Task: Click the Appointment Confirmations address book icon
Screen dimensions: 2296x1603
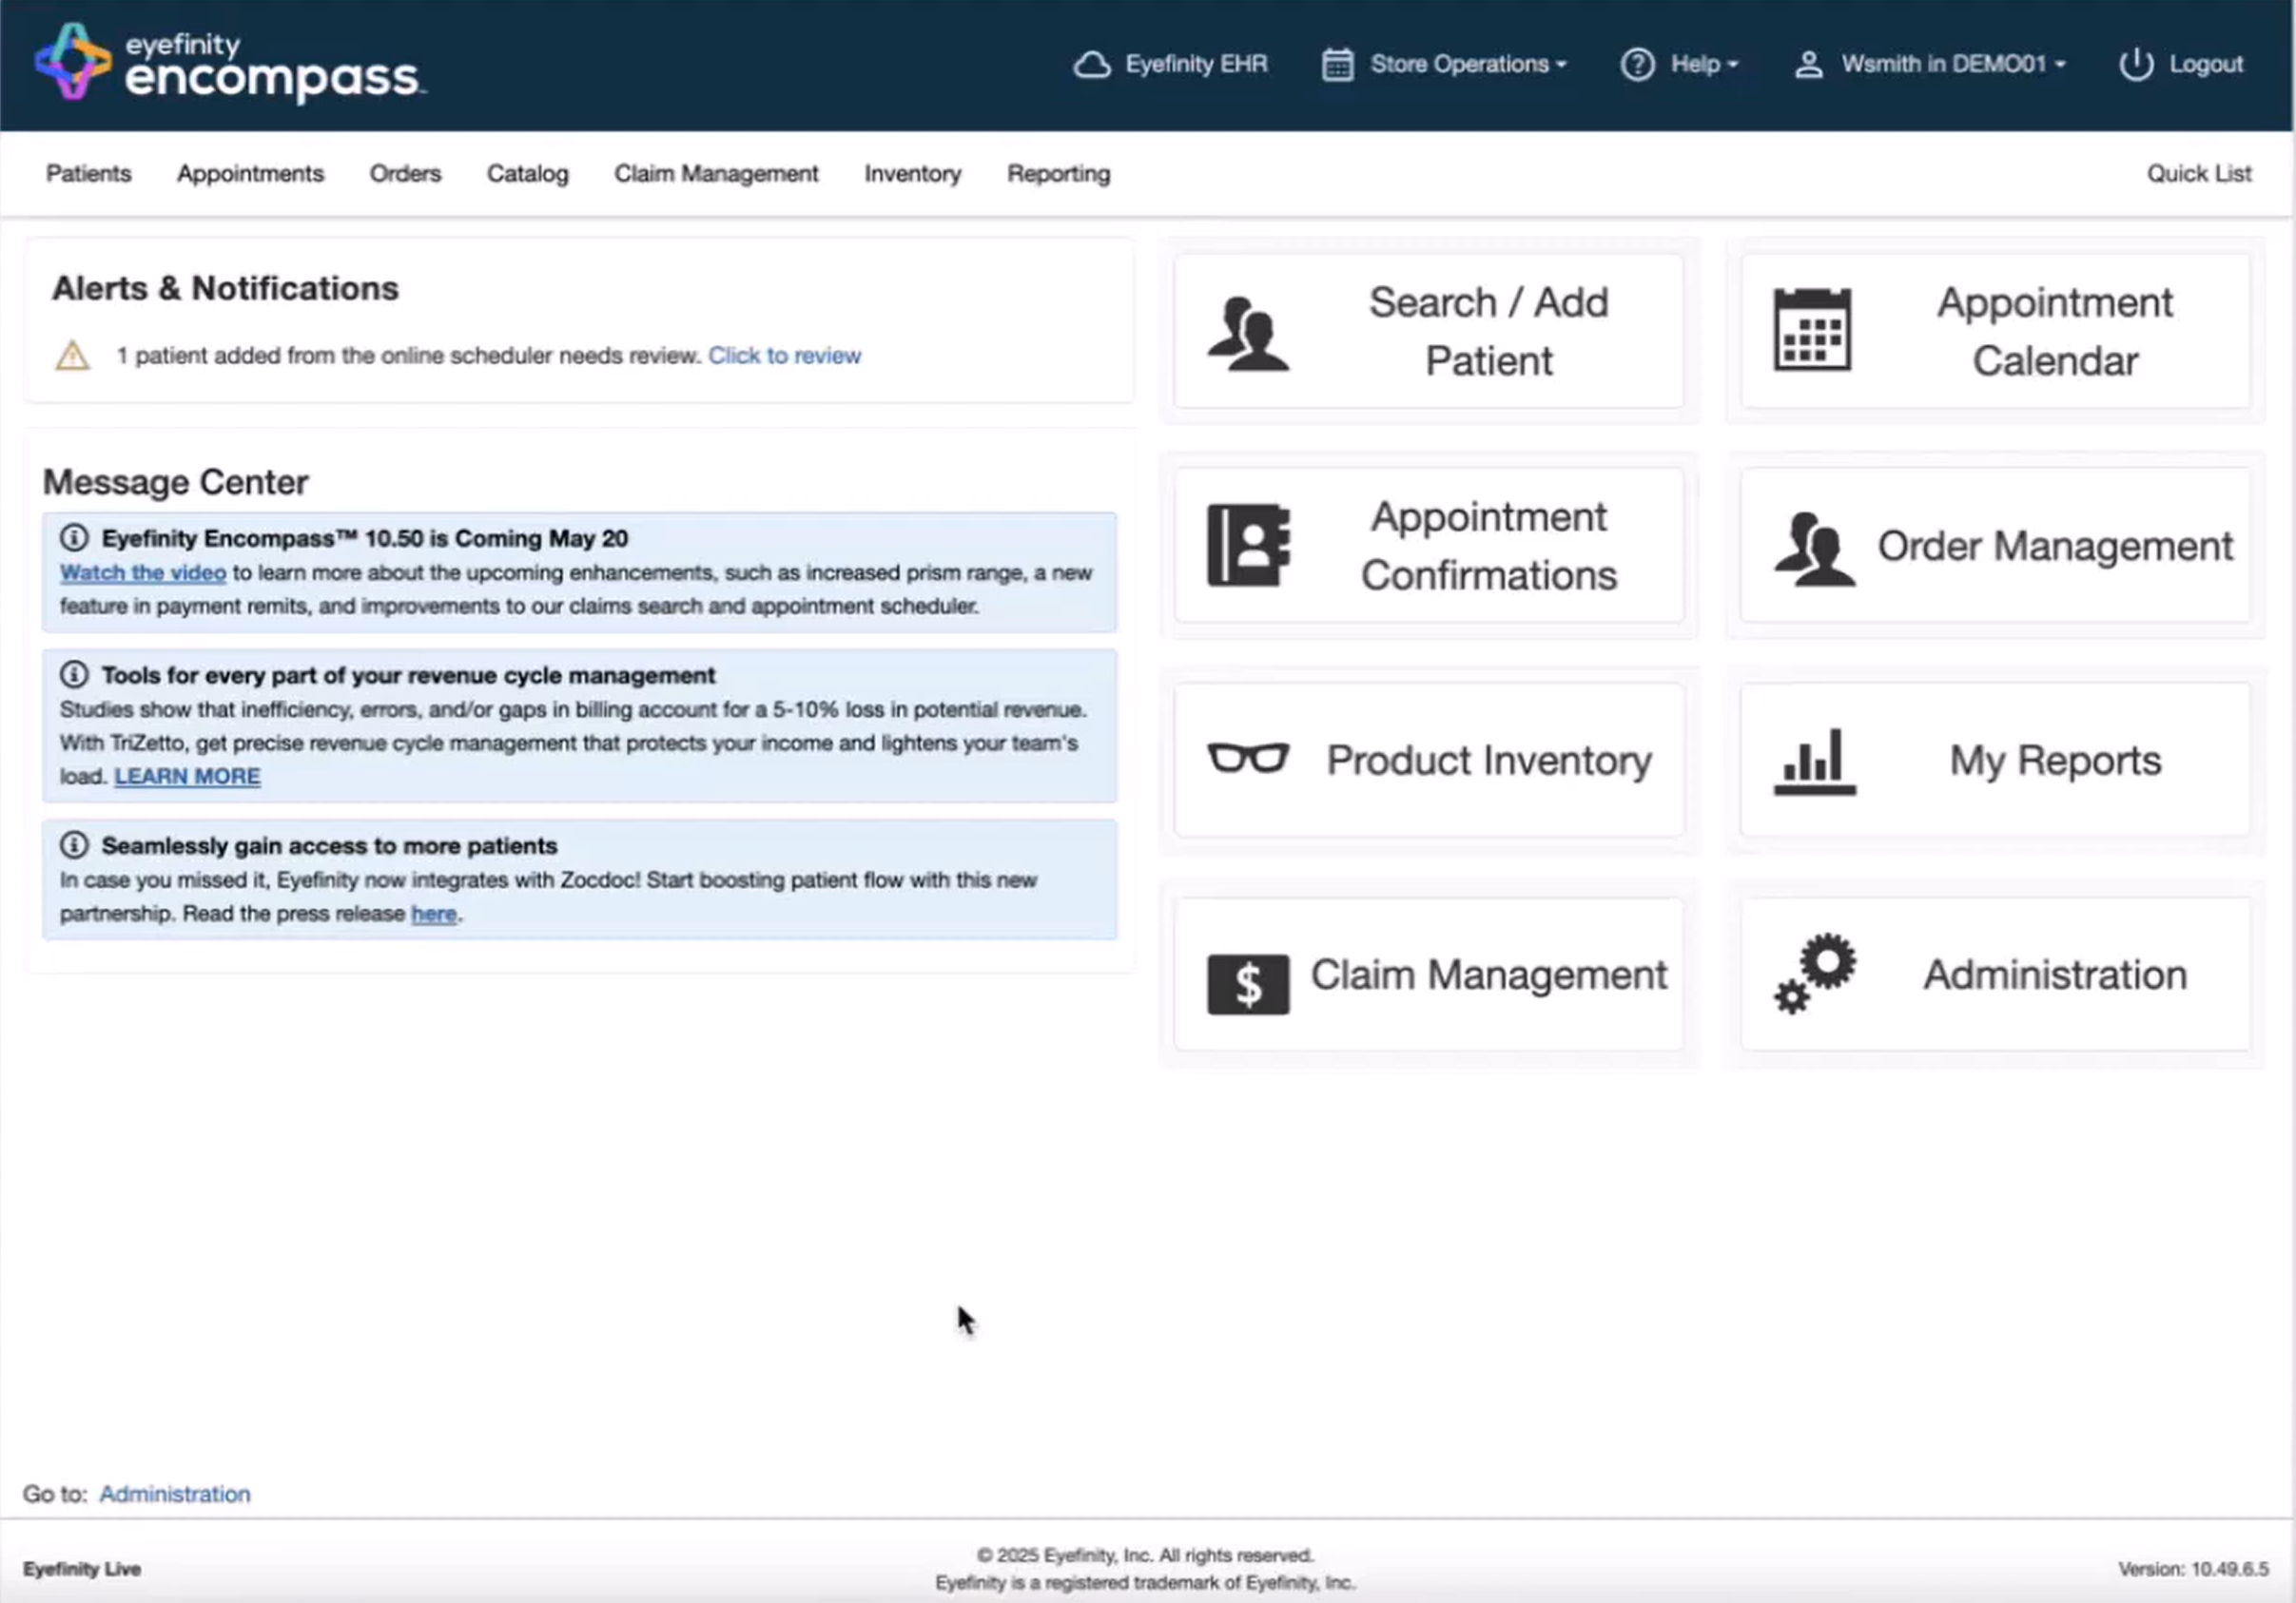Action: tap(1248, 545)
